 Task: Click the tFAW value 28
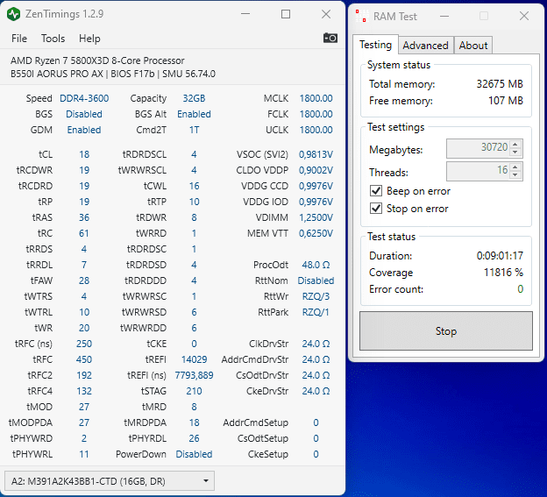click(x=84, y=280)
